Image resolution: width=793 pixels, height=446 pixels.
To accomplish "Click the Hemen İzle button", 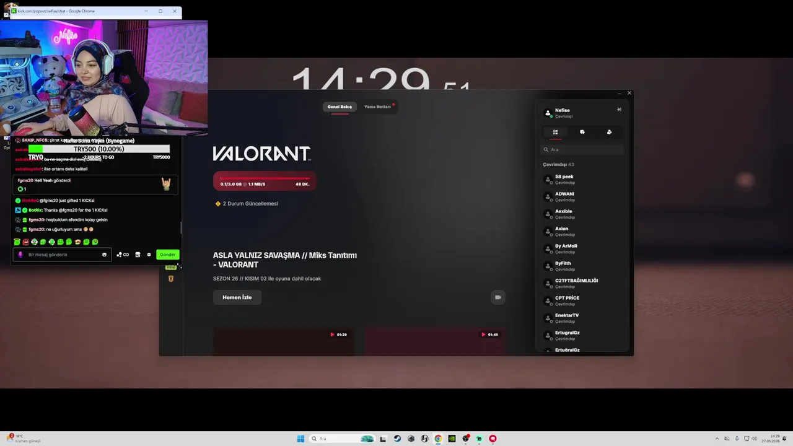I will 237,297.
